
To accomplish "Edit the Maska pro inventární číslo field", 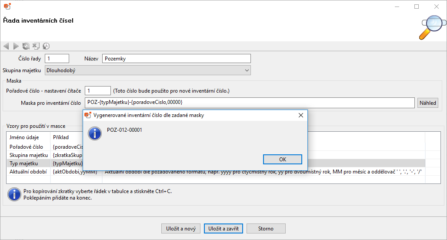I will pyautogui.click(x=250, y=103).
